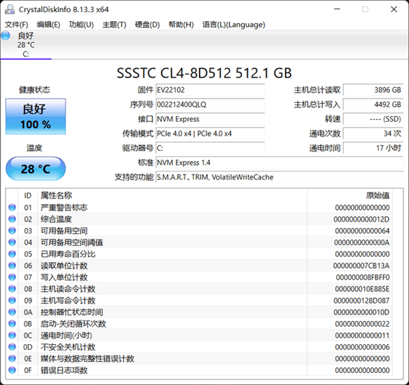409x385 pixels.
Task: Open the 功能(U) menu
Action: (81, 24)
